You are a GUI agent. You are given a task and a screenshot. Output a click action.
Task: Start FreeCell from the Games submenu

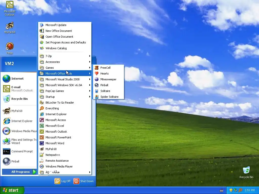(109, 68)
